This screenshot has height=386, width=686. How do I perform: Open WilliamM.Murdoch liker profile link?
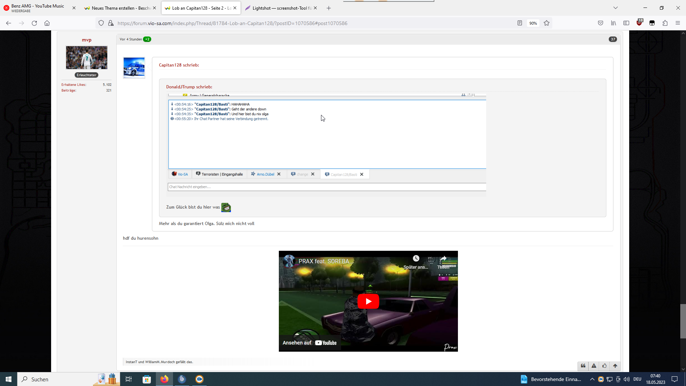[x=160, y=362]
